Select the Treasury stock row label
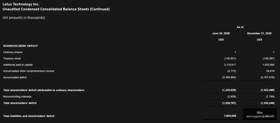The height and width of the screenshot is (123, 280). [12, 59]
